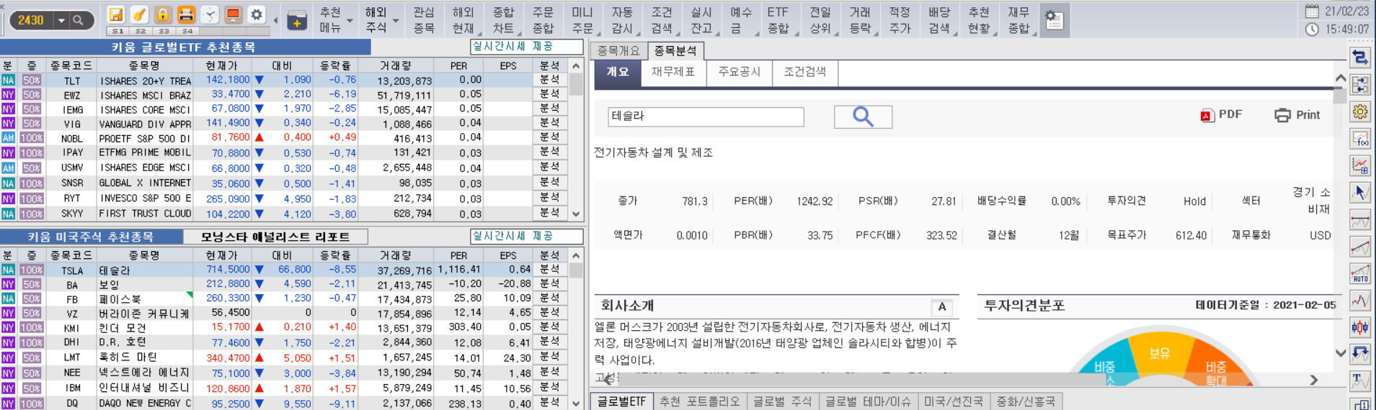Image resolution: width=1376 pixels, height=410 pixels.
Task: Click the zigzag line chart icon in sidebar
Action: click(1360, 300)
